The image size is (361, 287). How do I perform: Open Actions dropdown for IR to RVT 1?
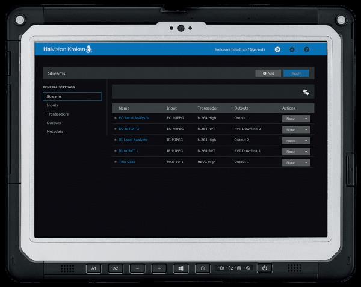(x=296, y=152)
